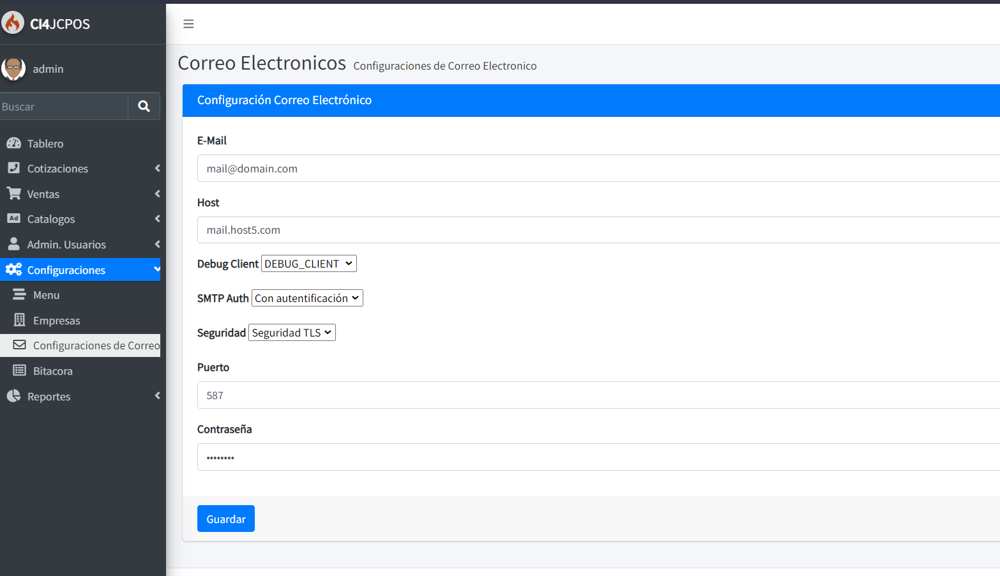
Task: Click the Bitacora list icon
Action: [20, 370]
